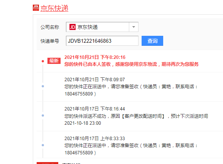Select the 您的快件已由本人签收 status message
Screen dimensions: 223x164
click(132, 64)
